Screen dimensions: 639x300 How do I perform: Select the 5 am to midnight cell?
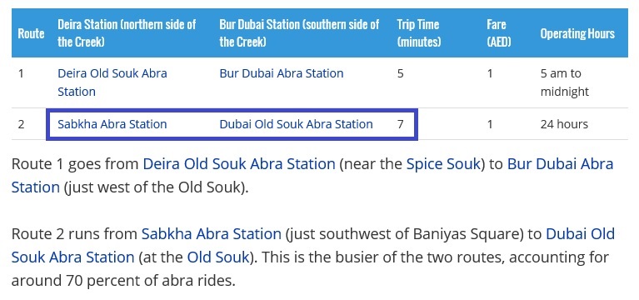[564, 82]
